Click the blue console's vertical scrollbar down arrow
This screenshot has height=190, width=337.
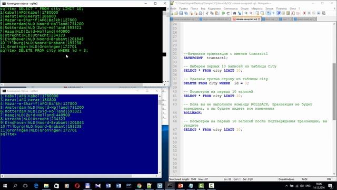(x=160, y=173)
